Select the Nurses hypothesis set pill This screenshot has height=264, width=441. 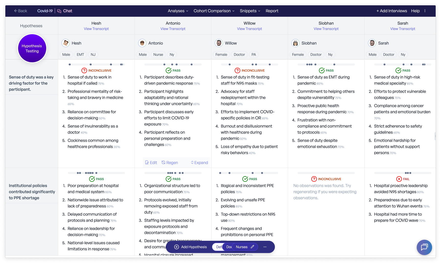pyautogui.click(x=241, y=247)
